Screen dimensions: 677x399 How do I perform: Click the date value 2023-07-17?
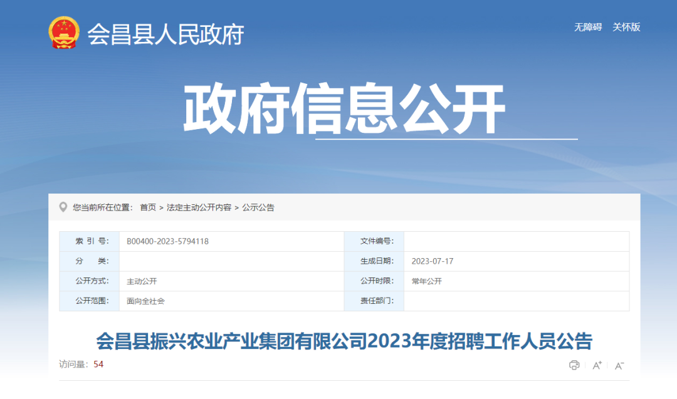click(432, 261)
